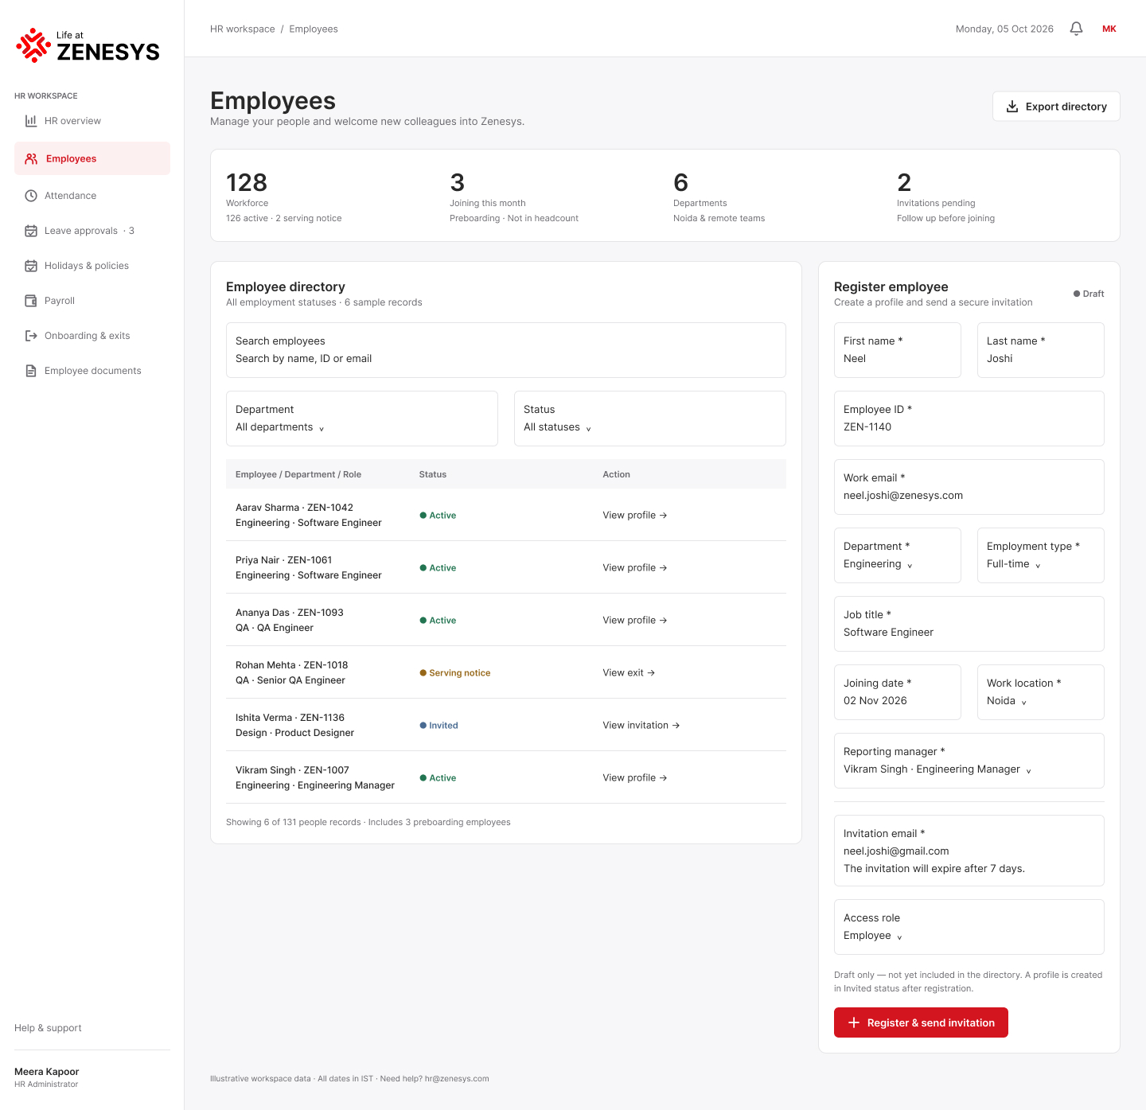Click the 128 Workforce stat
This screenshot has width=1146, height=1110.
(284, 196)
